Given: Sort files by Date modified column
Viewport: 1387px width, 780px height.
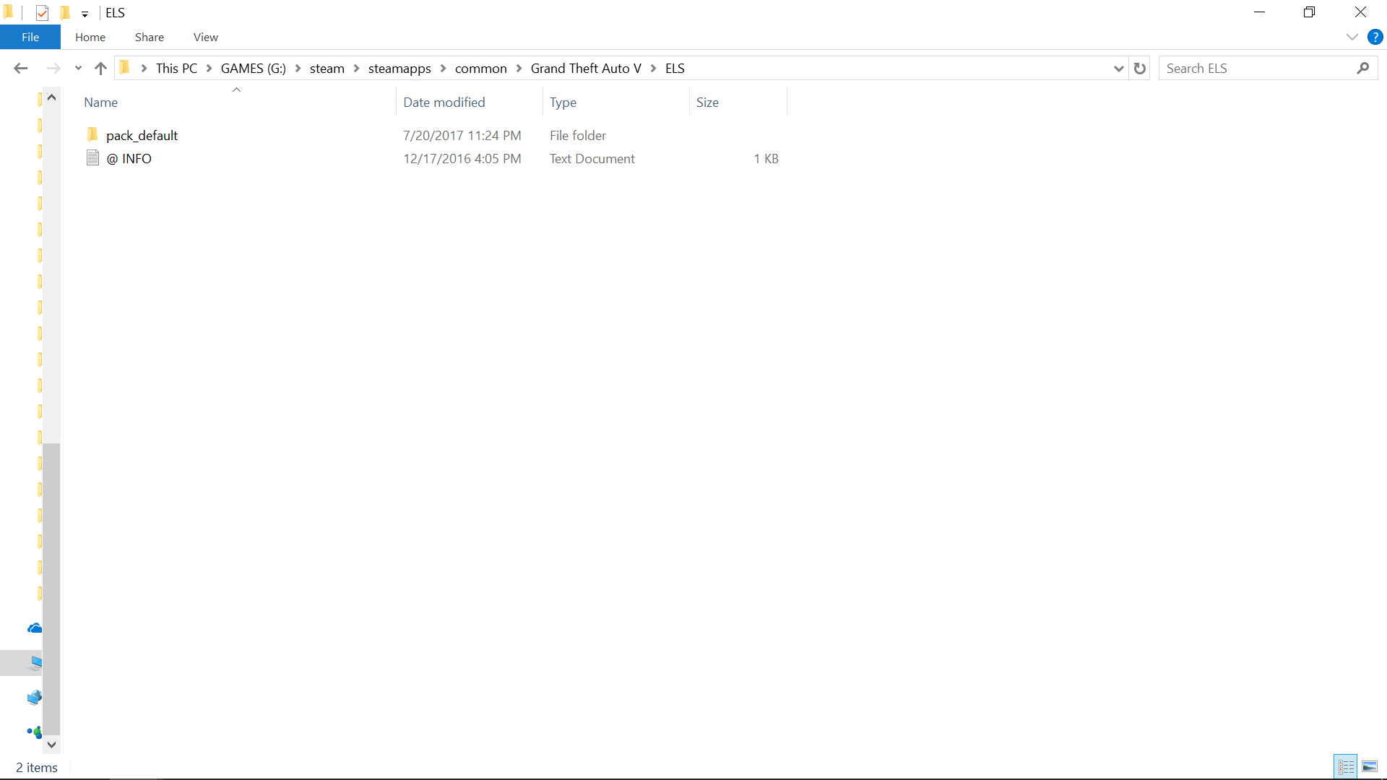Looking at the screenshot, I should point(444,102).
